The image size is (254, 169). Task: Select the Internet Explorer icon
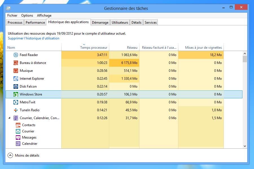point(16,79)
